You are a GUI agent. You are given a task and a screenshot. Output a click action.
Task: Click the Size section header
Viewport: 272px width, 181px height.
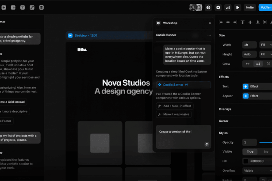pyautogui.click(x=222, y=35)
